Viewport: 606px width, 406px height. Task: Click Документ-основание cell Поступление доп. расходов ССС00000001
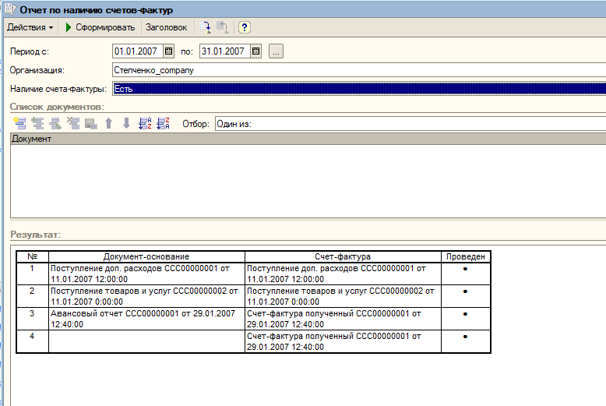(146, 274)
